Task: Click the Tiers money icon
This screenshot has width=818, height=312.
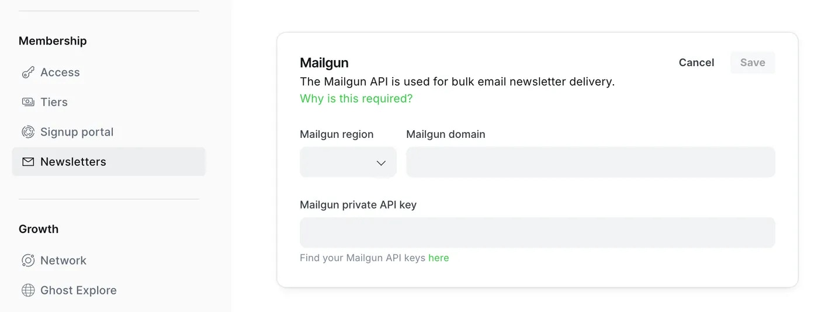Action: click(x=28, y=102)
